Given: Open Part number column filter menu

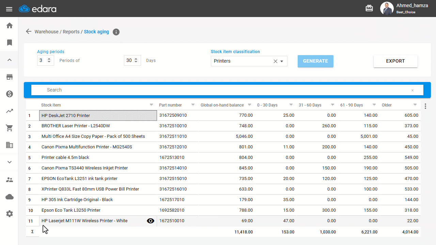Looking at the screenshot, I should (193, 105).
